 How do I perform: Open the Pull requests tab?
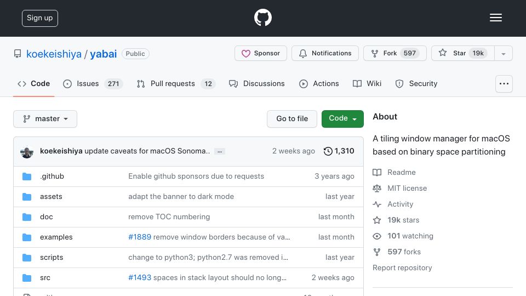click(176, 83)
